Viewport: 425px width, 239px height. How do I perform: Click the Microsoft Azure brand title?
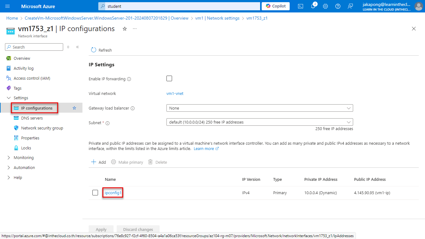point(38,6)
